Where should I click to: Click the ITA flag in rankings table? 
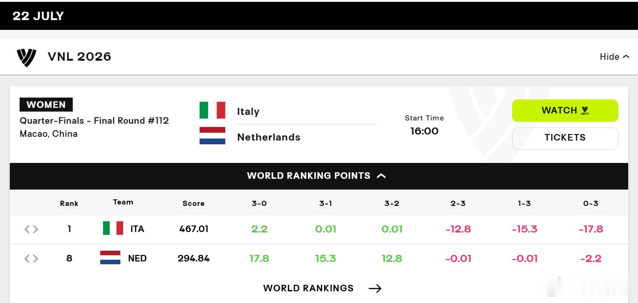point(113,228)
